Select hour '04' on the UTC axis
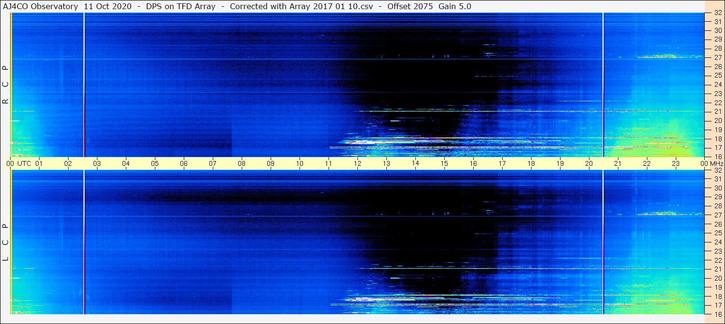 point(126,163)
